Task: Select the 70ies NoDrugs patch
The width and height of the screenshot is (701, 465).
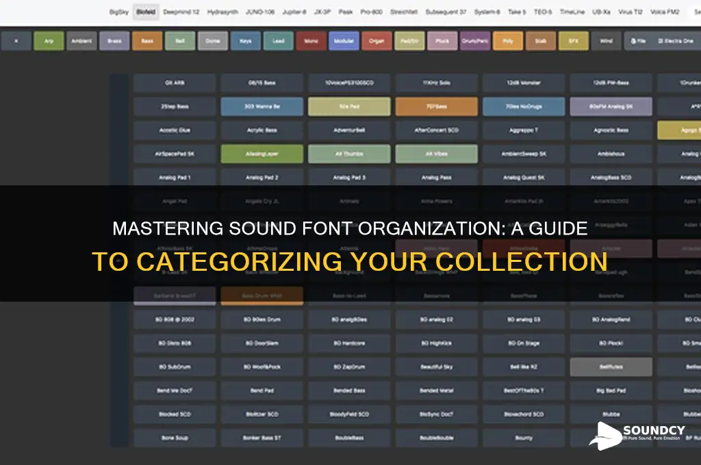Action: 524,107
